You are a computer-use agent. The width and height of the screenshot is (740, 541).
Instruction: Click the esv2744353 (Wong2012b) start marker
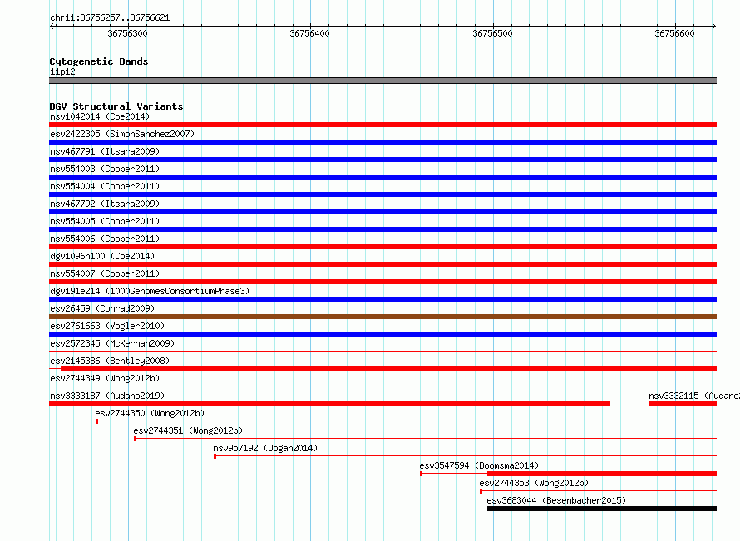click(x=481, y=491)
